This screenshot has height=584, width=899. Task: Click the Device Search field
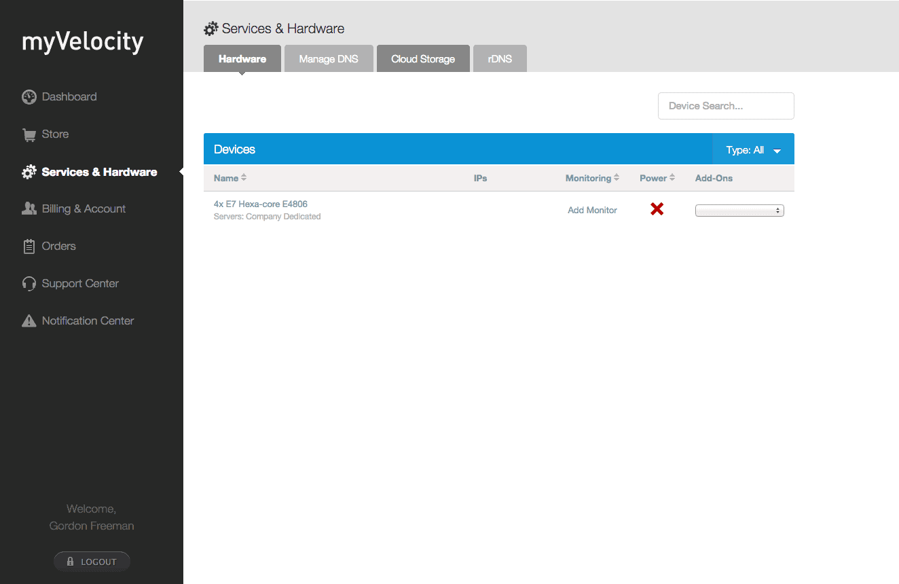pos(726,106)
